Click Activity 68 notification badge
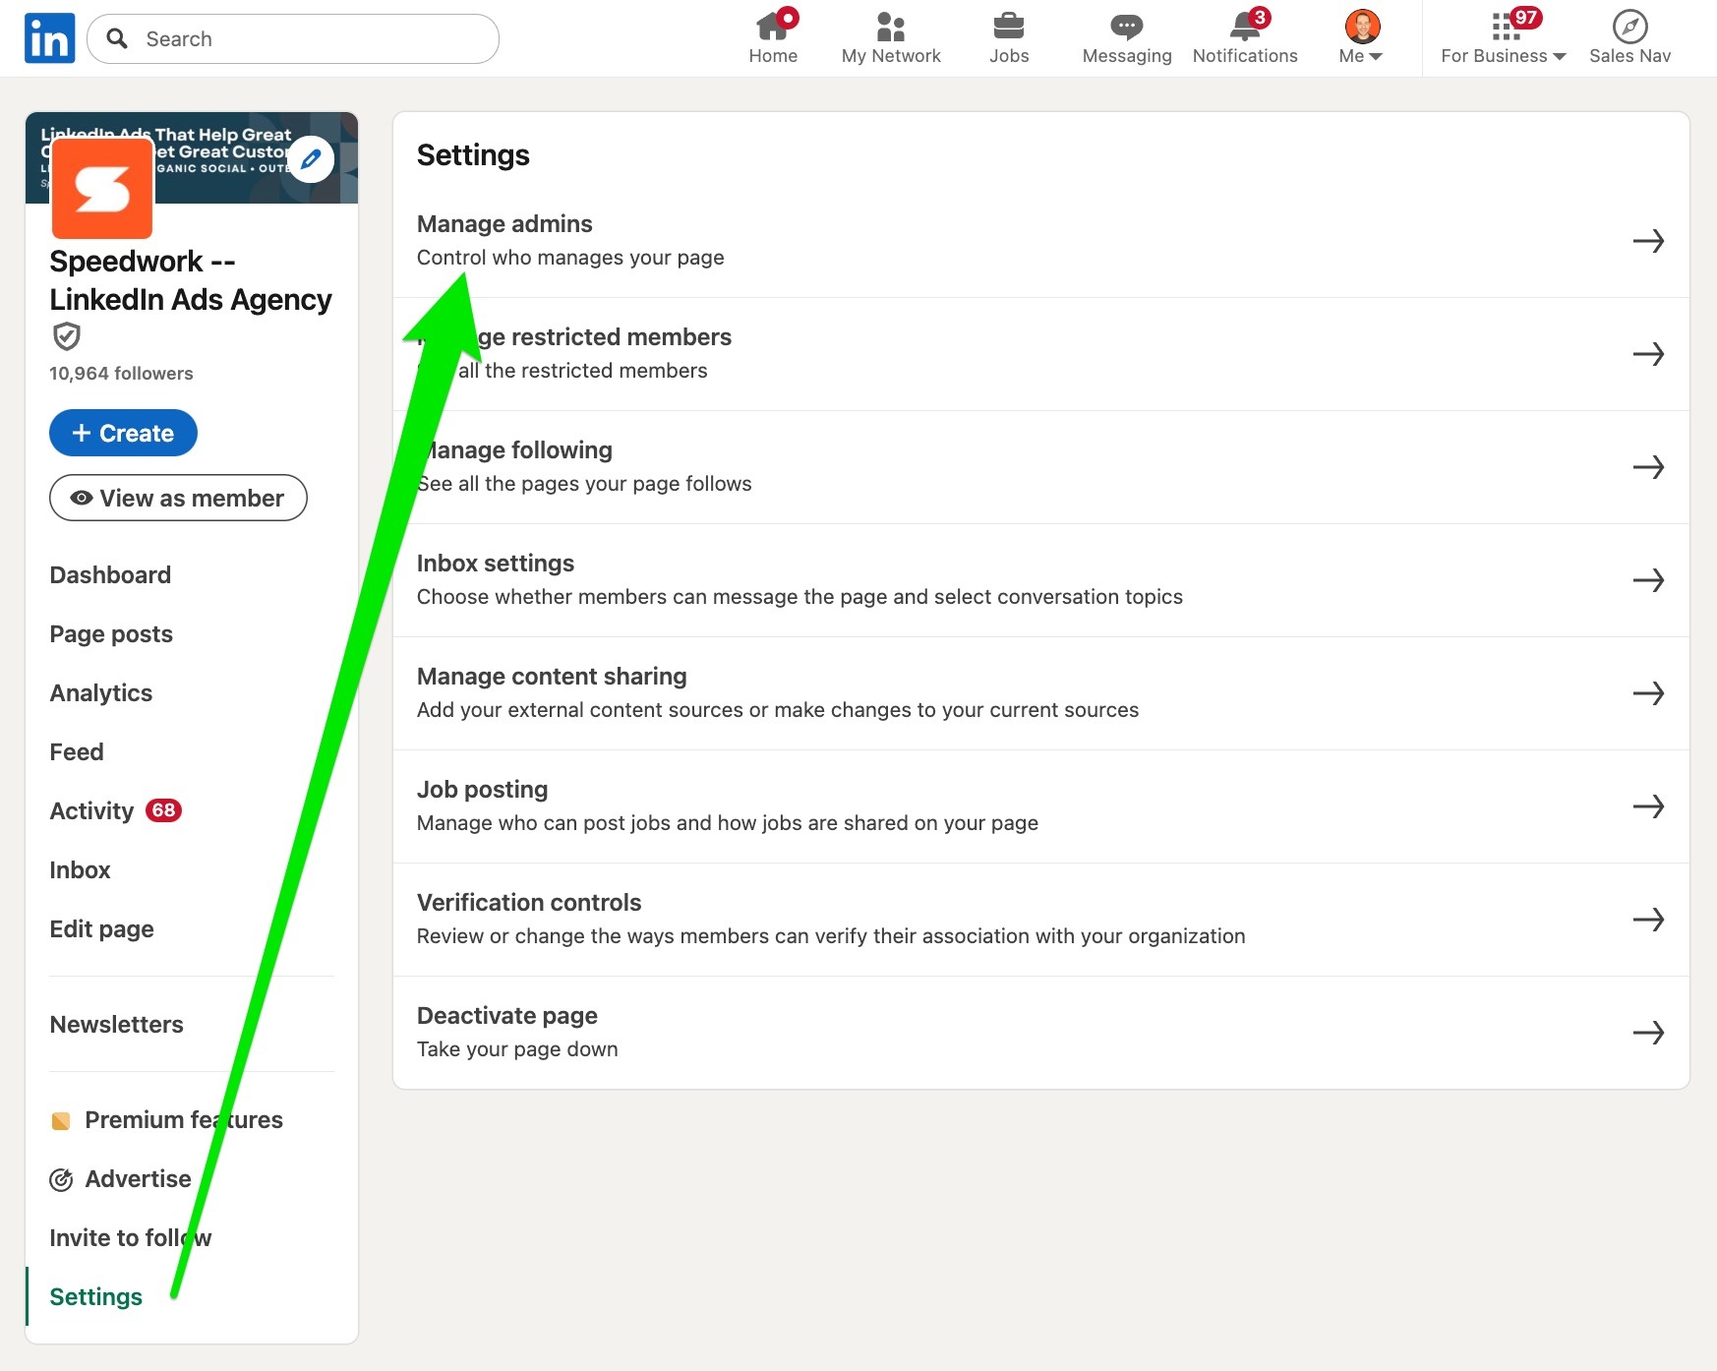Viewport: 1717px width, 1371px height. pyautogui.click(x=163, y=810)
